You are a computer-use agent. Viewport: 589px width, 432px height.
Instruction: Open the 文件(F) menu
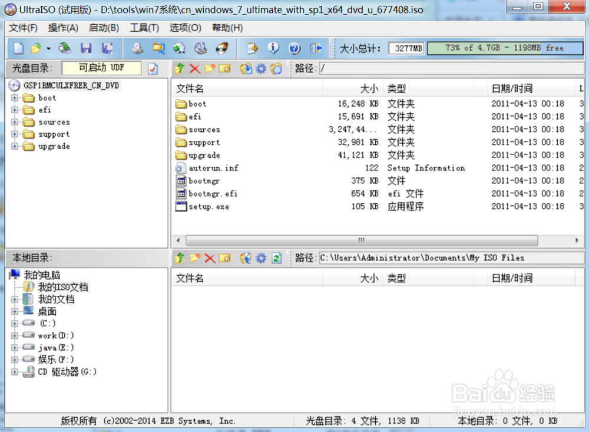click(23, 28)
